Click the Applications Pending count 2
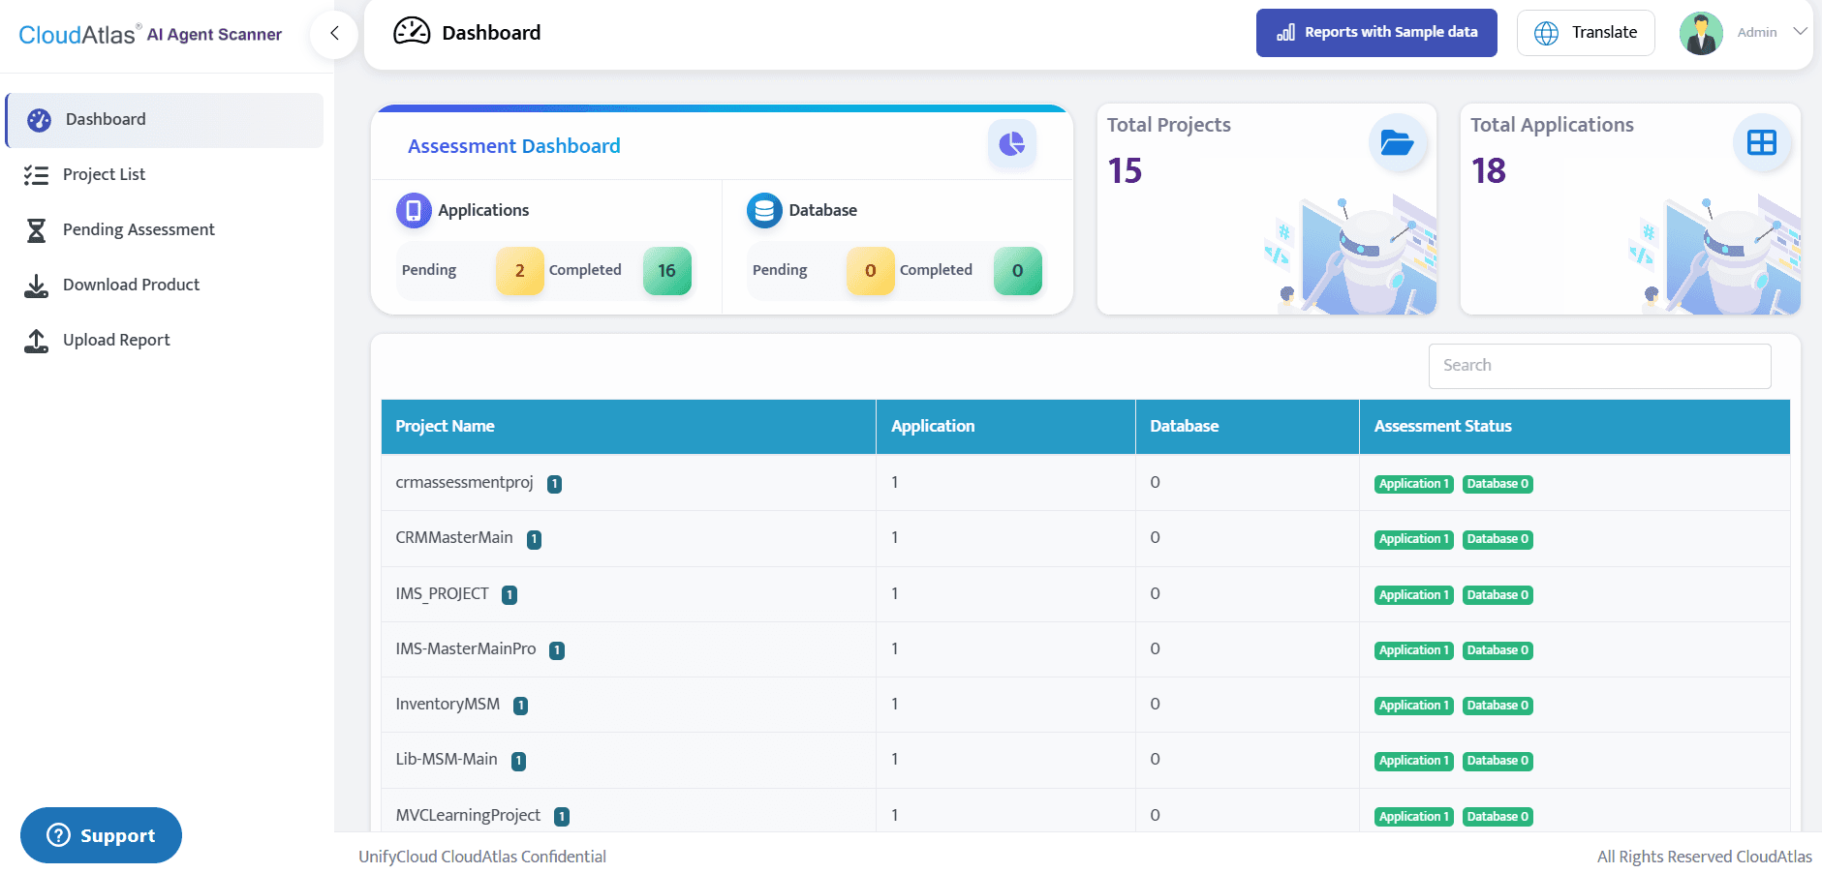The width and height of the screenshot is (1822, 873). point(520,271)
